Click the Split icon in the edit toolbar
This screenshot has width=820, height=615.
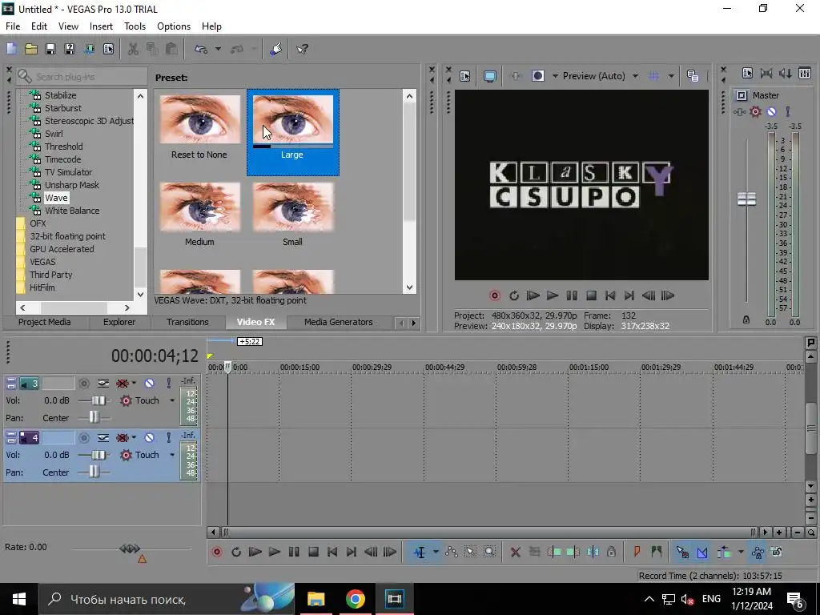point(593,552)
